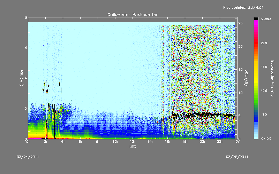The width and height of the screenshot is (279, 174).
Task: Click the '6' km tick label
Action: (x=26, y=48)
